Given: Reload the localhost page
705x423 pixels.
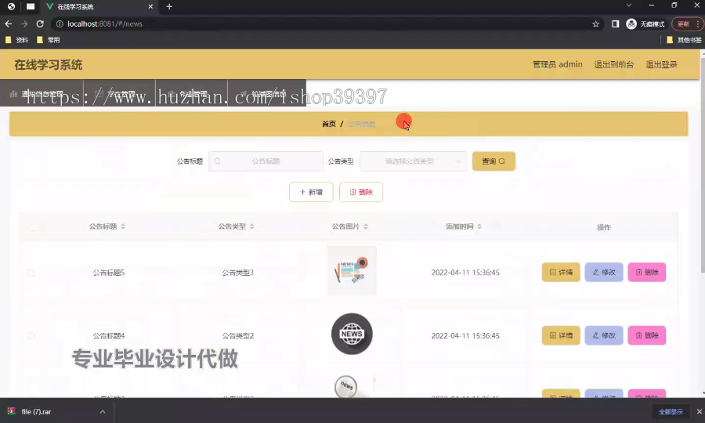Looking at the screenshot, I should point(40,23).
